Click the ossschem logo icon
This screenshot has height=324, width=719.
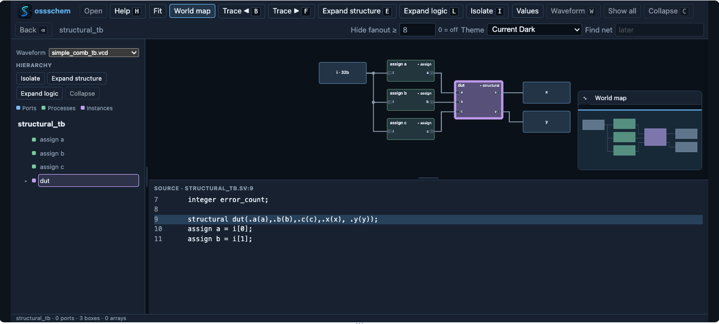tap(25, 11)
